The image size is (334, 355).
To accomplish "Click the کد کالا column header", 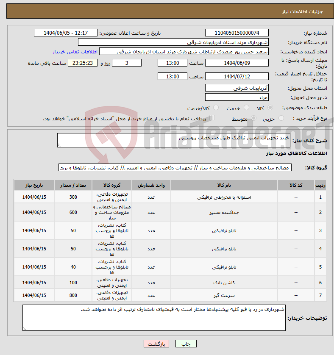I will pyautogui.click(x=296, y=185).
